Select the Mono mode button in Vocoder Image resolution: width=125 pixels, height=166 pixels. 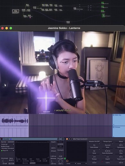pyautogui.click(x=60, y=142)
